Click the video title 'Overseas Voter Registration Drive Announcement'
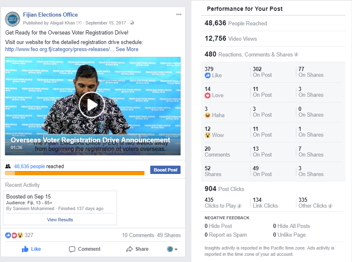The height and width of the screenshot is (262, 352). click(90, 140)
